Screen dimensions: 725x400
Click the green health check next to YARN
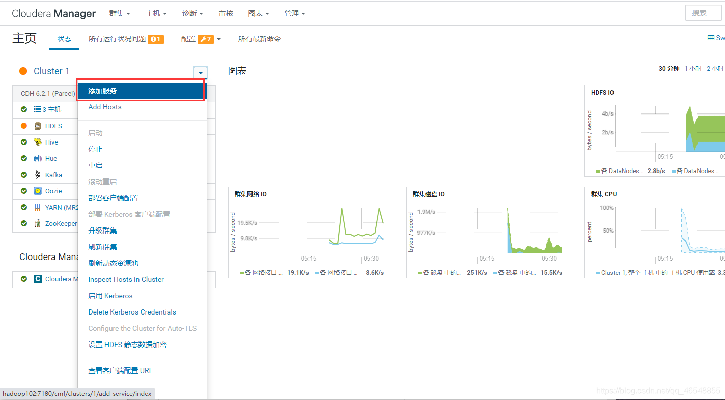coord(24,207)
